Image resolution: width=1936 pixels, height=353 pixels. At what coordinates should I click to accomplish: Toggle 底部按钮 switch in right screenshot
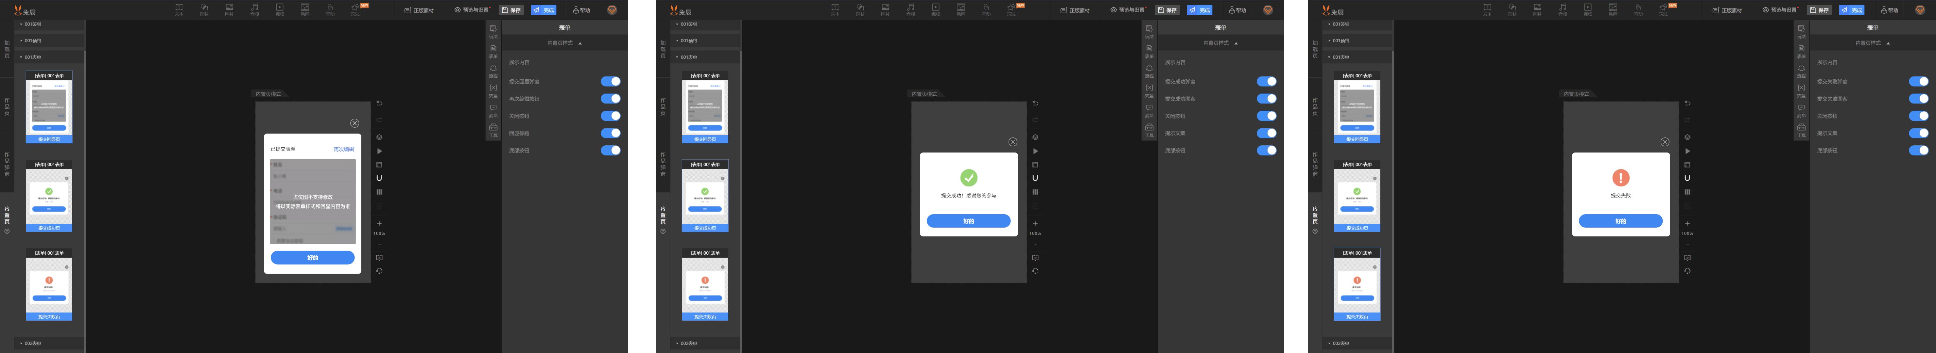[x=1919, y=150]
